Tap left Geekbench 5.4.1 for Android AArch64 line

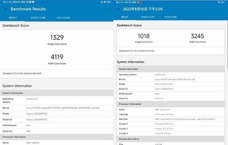click(x=22, y=74)
